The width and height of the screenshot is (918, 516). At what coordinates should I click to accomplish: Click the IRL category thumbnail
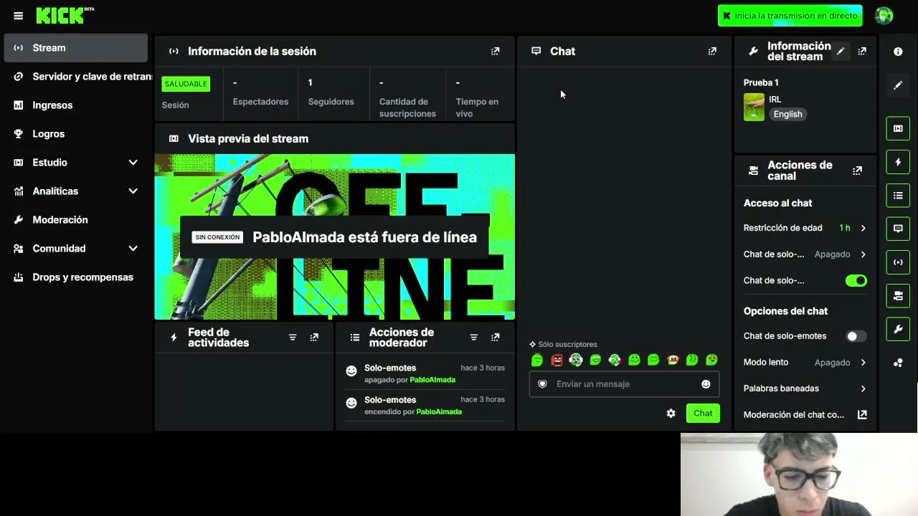[x=754, y=107]
